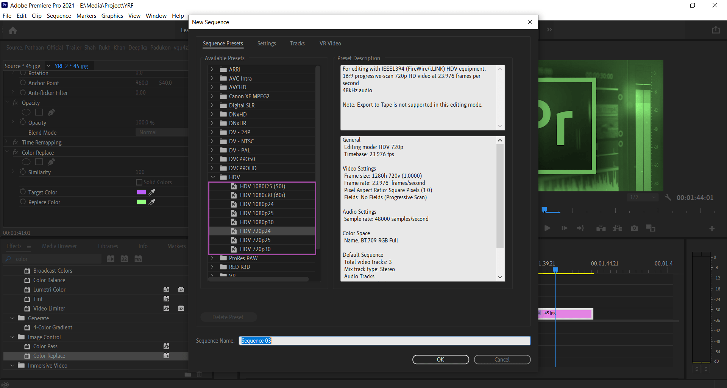Cancel the New Sequence dialog
The image size is (727, 388).
pyautogui.click(x=502, y=360)
